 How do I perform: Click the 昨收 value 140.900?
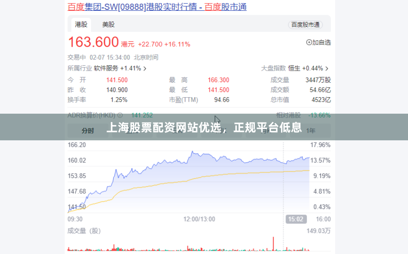pos(117,90)
